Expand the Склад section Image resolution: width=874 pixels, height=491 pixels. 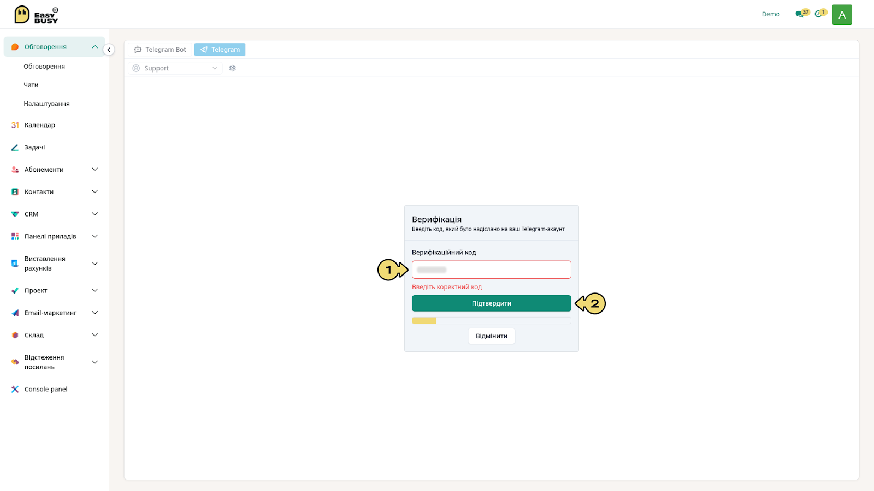tap(95, 336)
